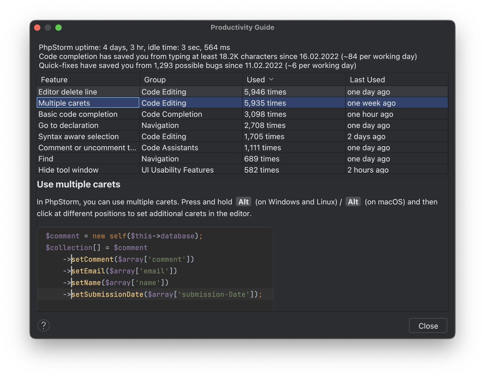
Task: Click the Feature column header
Action: 89,79
